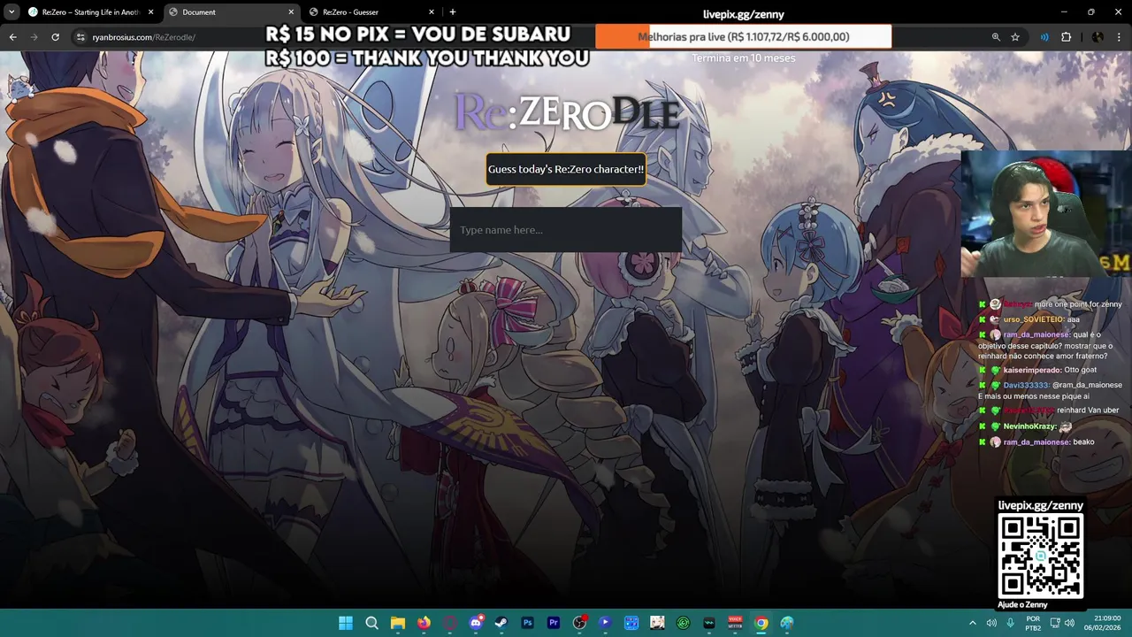Close the Re:Zero Starting Life tab
This screenshot has width=1132, height=637.
point(150,12)
